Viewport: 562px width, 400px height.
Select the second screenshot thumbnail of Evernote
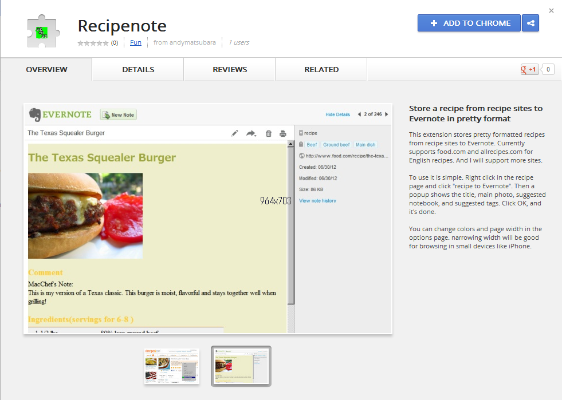241,366
